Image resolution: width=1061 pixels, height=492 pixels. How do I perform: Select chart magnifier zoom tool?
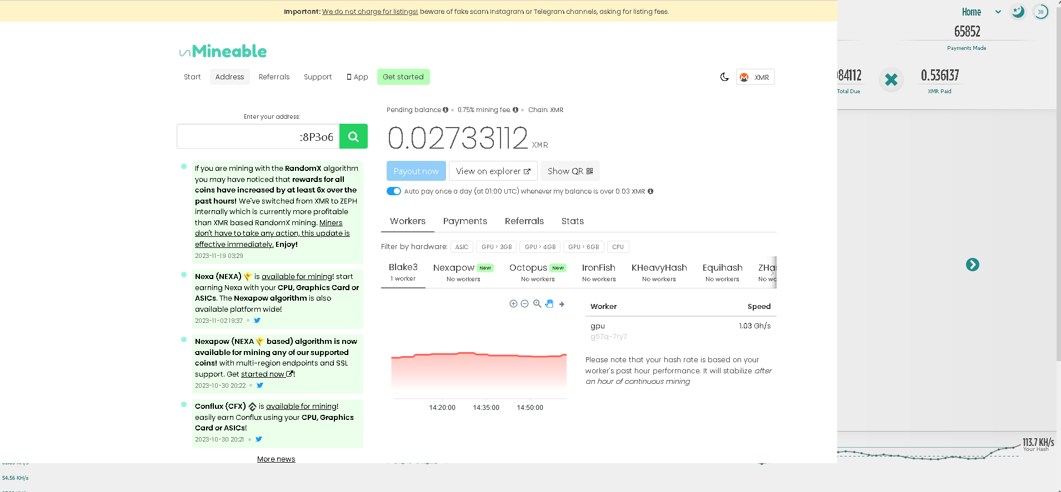tap(537, 304)
